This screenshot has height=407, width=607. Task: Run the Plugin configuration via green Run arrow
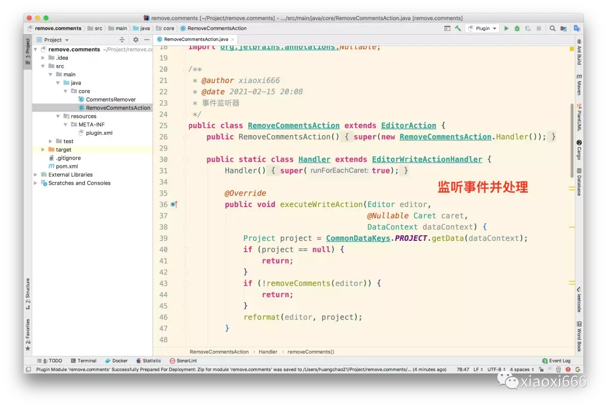(506, 28)
